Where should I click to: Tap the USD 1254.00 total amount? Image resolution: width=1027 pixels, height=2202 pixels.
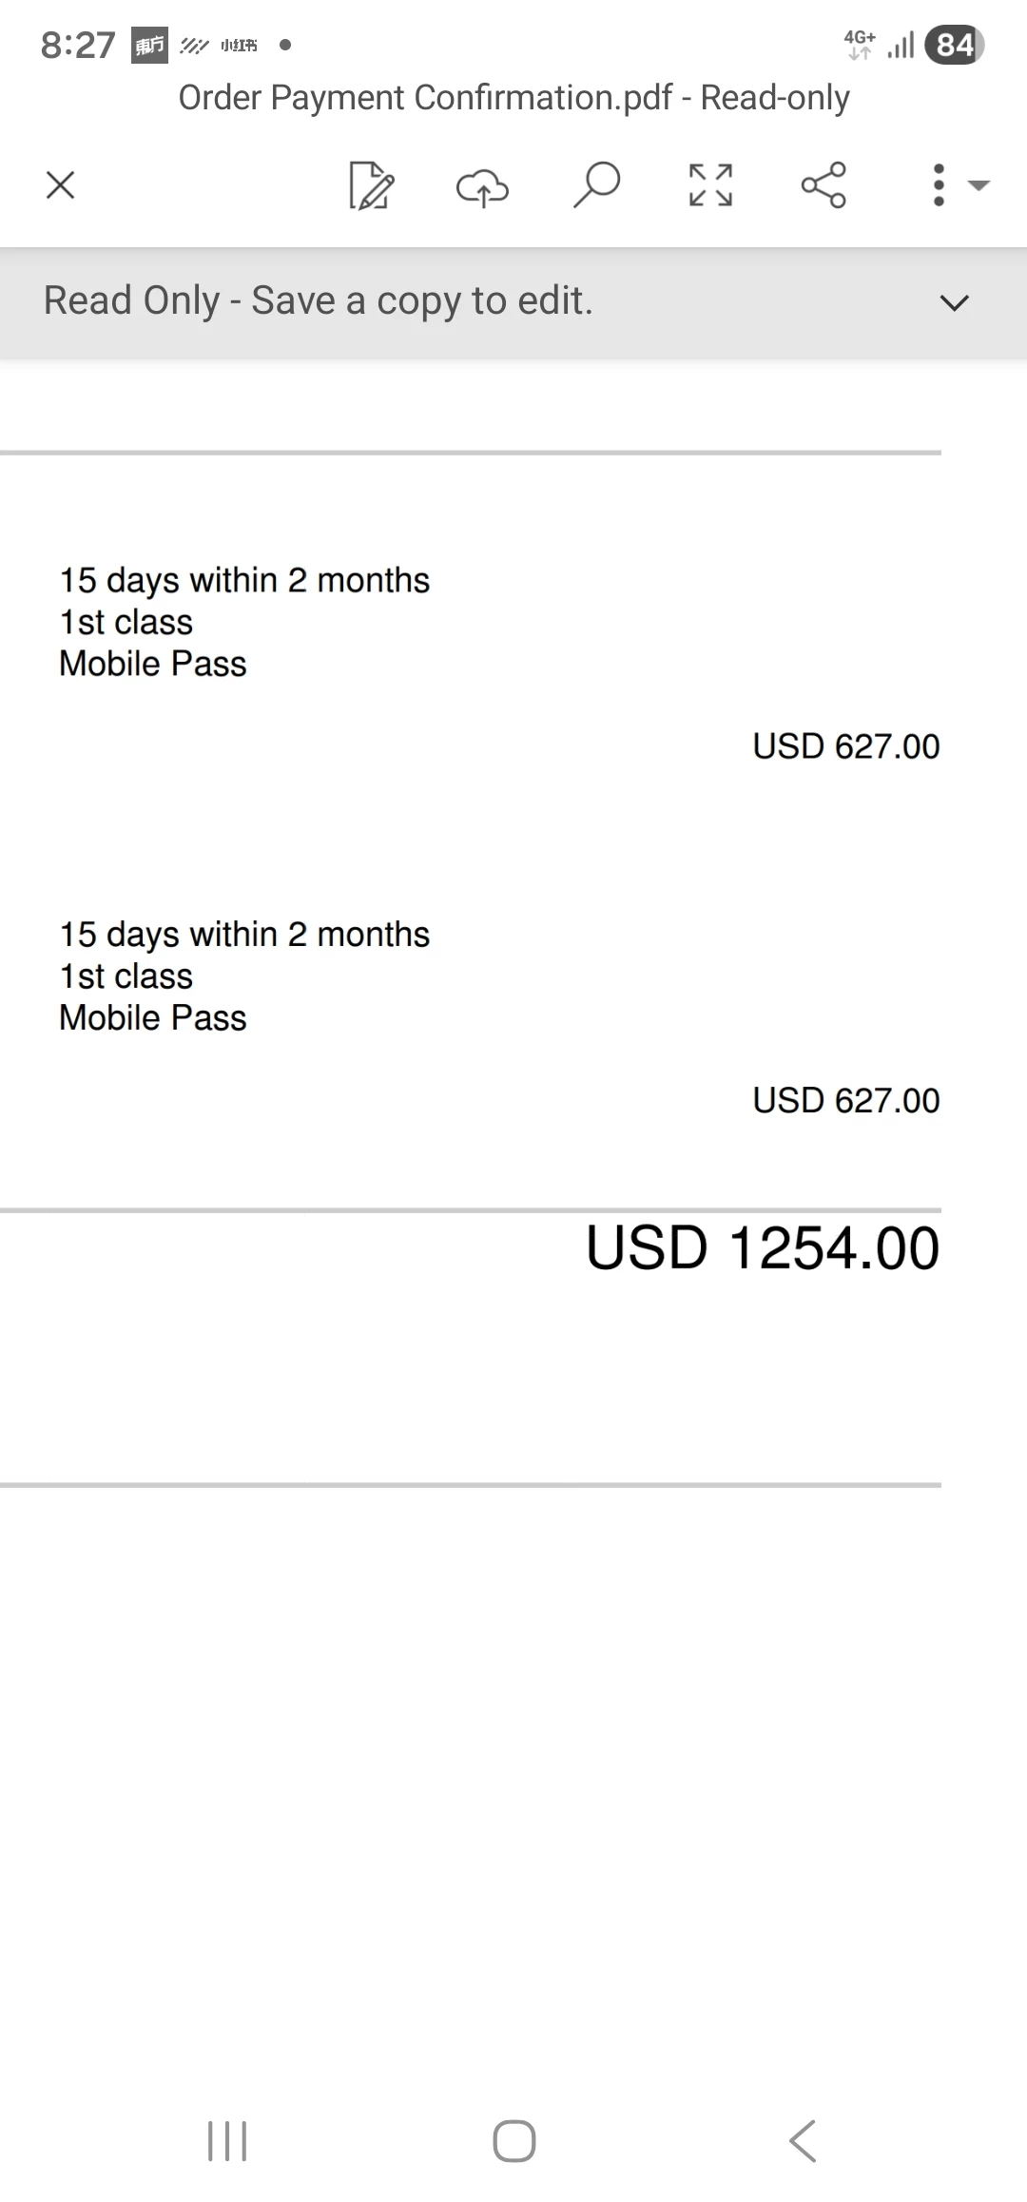762,1247
